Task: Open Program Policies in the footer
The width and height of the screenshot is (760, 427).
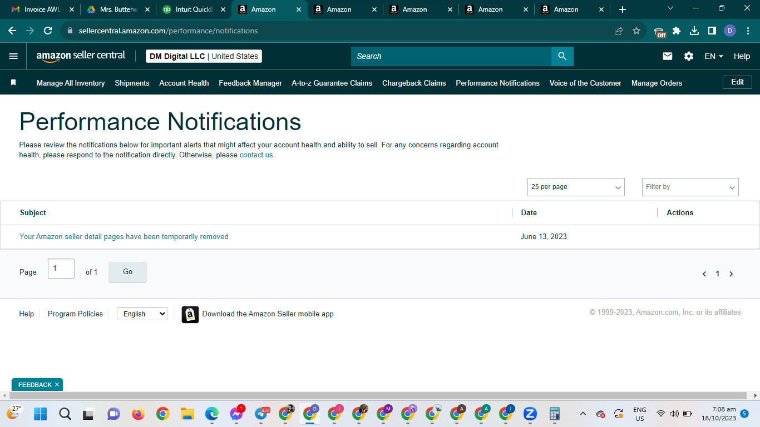Action: click(75, 314)
